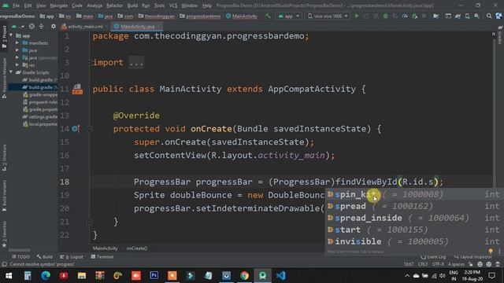Screen dimensions: 504x283
Task: Open Project panel settings gear
Action: pos(54,26)
